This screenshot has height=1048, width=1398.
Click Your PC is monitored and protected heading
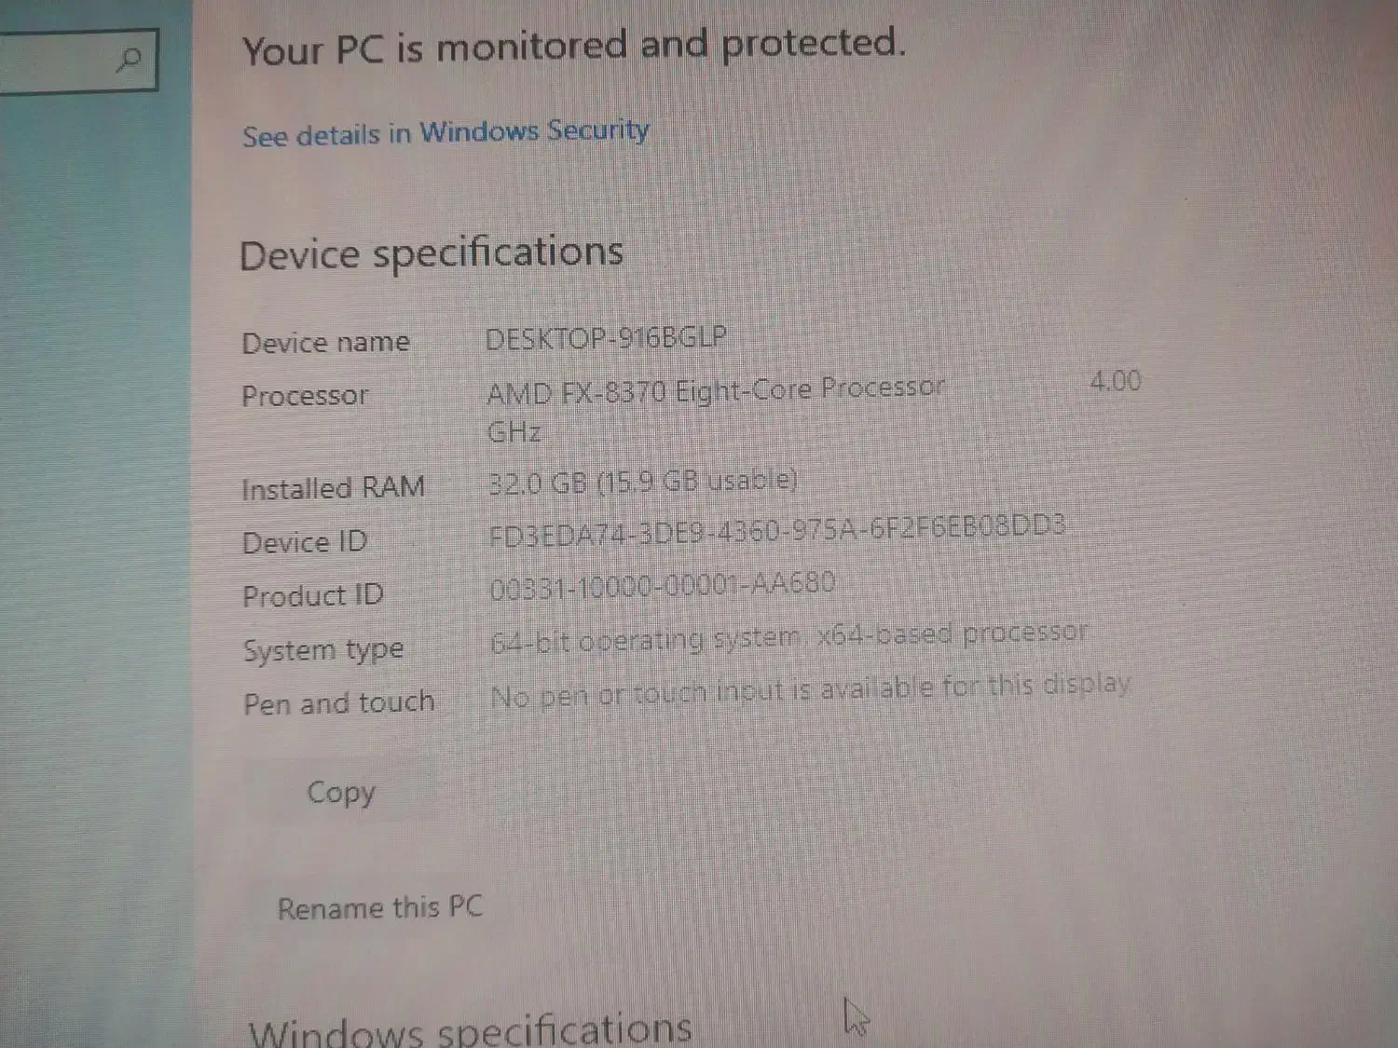[x=574, y=46]
